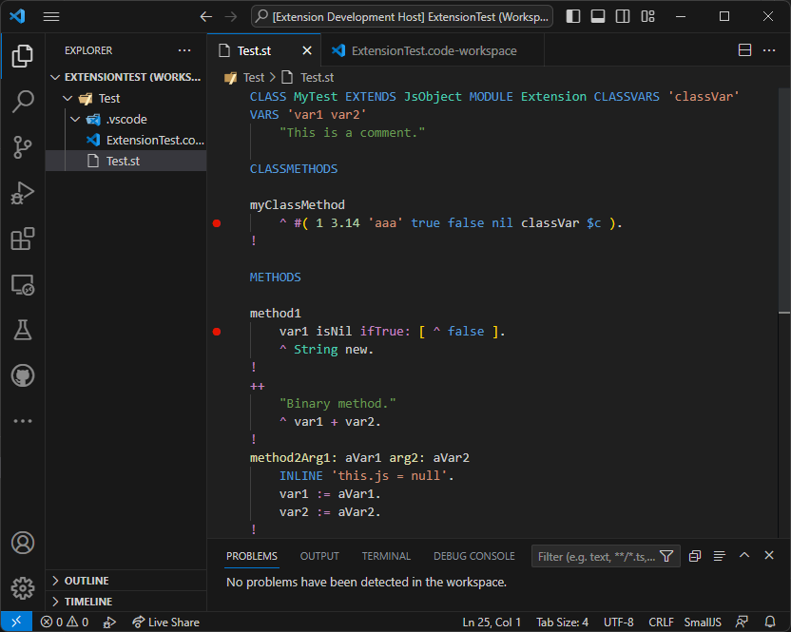Expand the OUTLINE section
Image resolution: width=791 pixels, height=632 pixels.
[126, 581]
